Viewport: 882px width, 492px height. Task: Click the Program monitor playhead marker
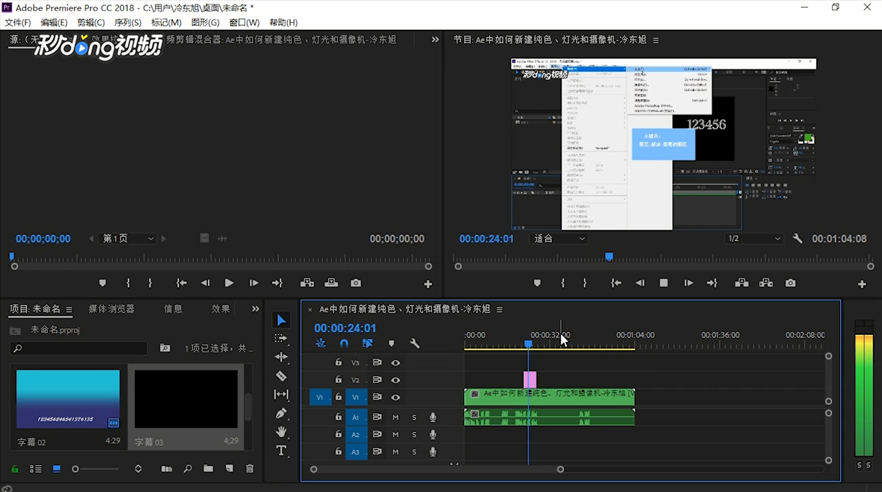609,257
